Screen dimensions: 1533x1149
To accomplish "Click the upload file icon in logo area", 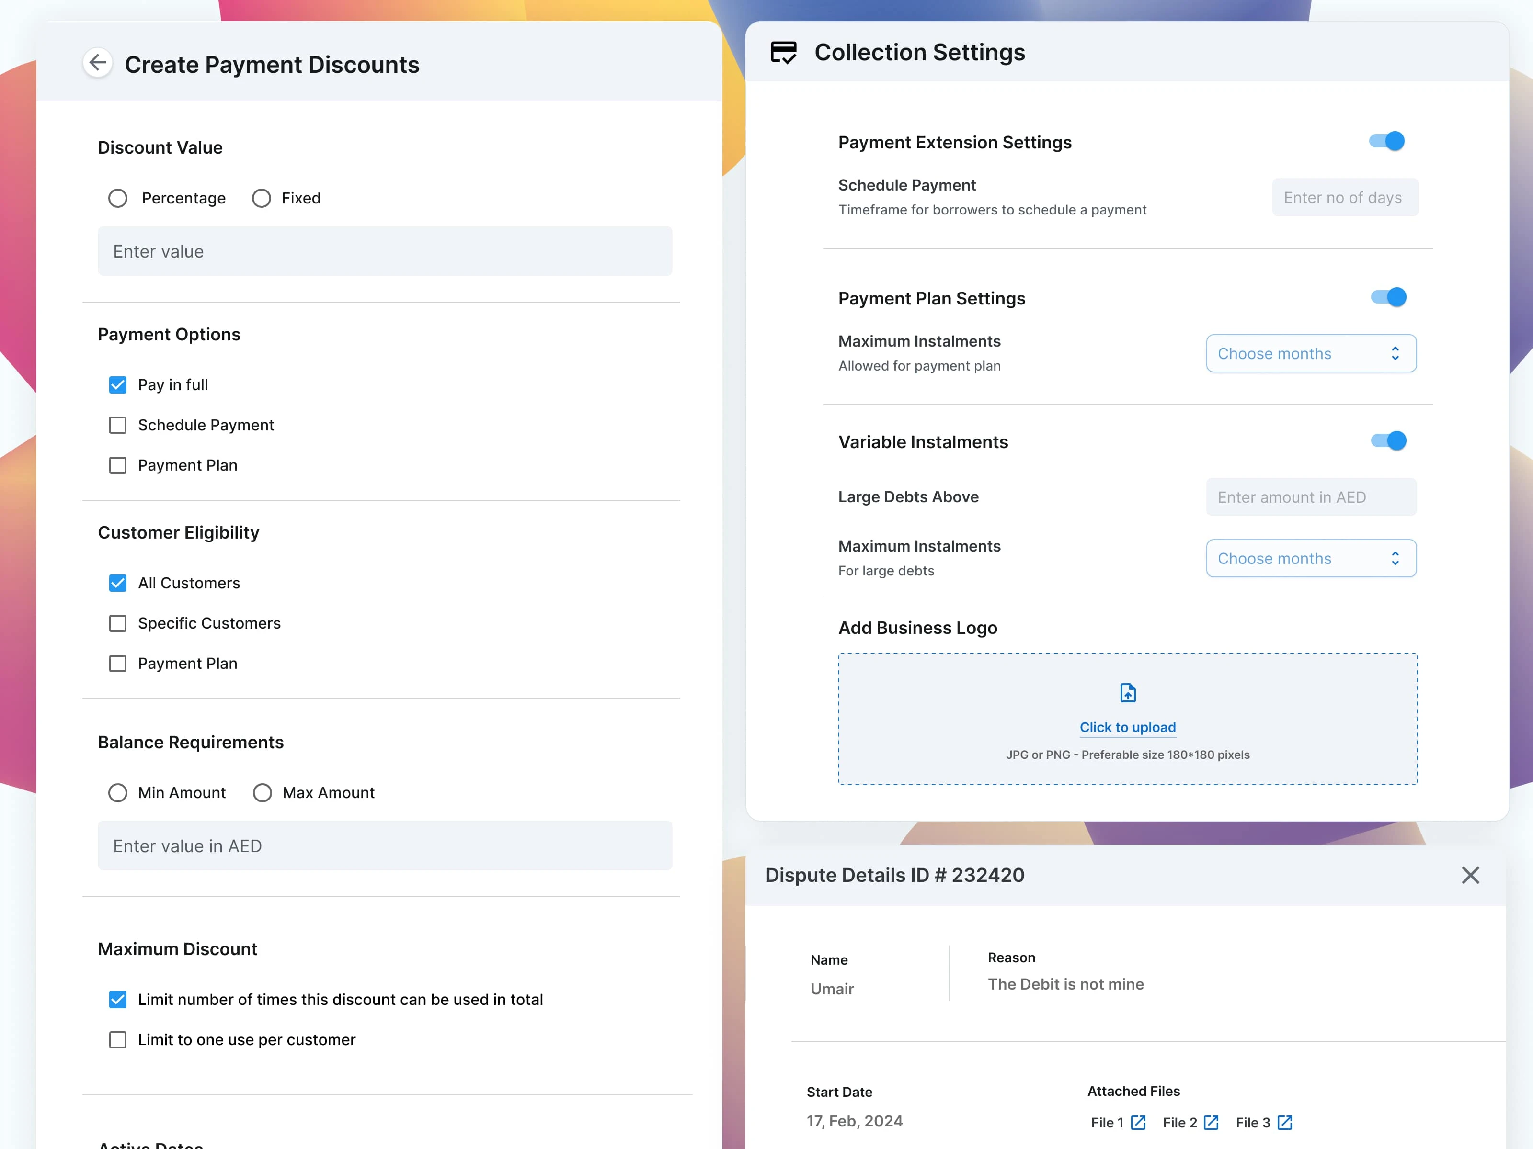I will 1128,693.
